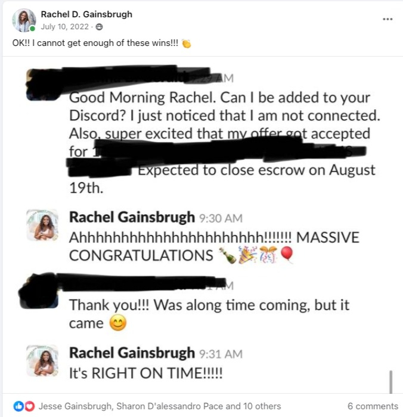Click the green online status dot
Viewport: 403px width, 417px height.
[32, 29]
